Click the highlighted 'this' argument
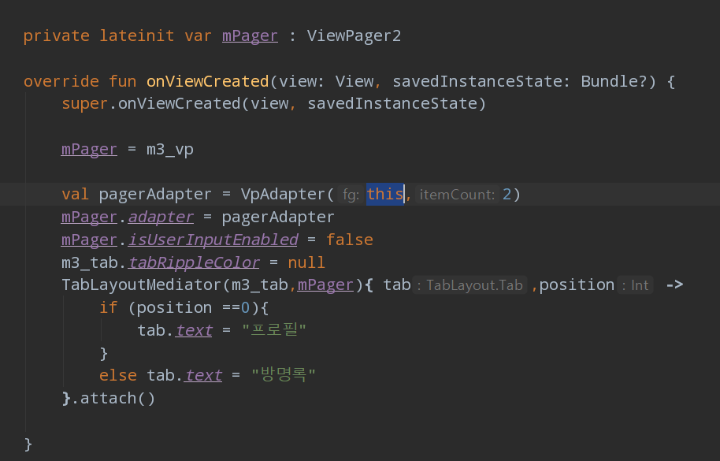720x461 pixels. coord(384,194)
